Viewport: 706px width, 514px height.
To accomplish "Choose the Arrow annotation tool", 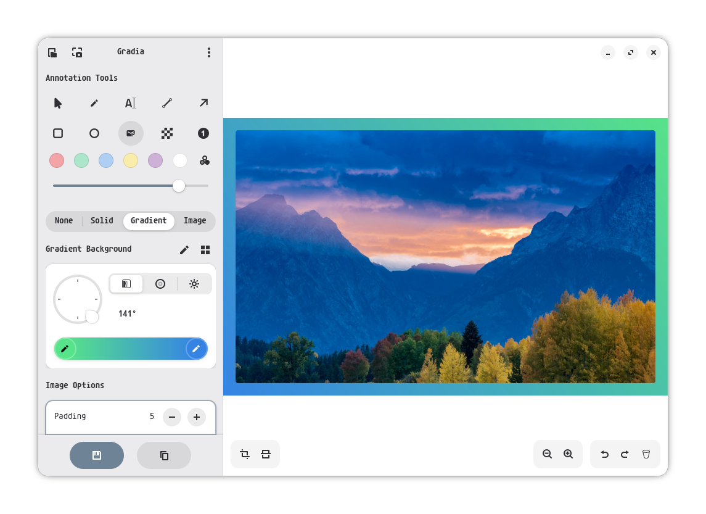I will [x=203, y=103].
